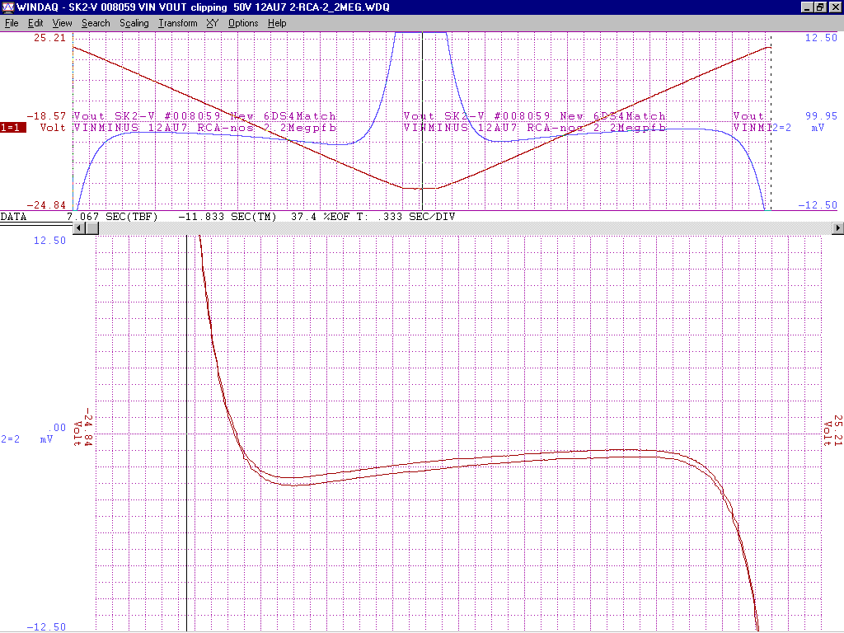The width and height of the screenshot is (844, 633).
Task: Open the Help menu
Action: [278, 23]
